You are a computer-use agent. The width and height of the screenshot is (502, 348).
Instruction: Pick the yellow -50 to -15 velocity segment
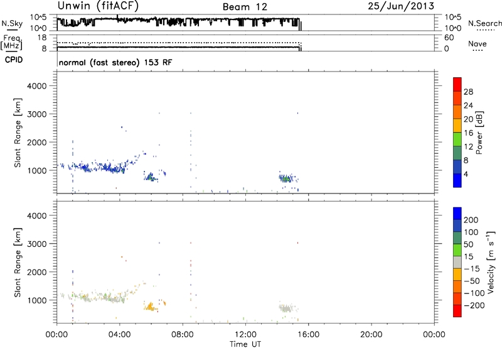pos(457,275)
